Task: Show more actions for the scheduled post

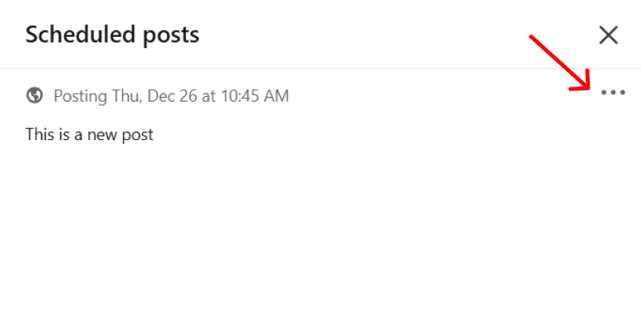Action: click(x=613, y=93)
